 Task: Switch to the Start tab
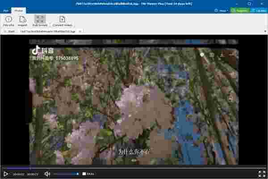[9, 31]
